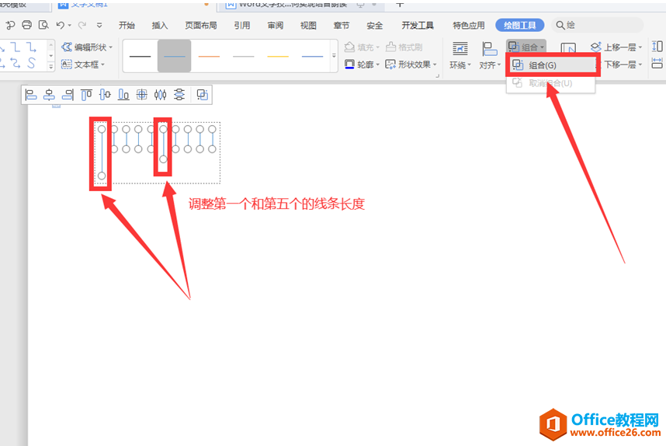Viewport: 666px width, 446px height.
Task: Select the 绘图工具 tab
Action: pyautogui.click(x=520, y=26)
